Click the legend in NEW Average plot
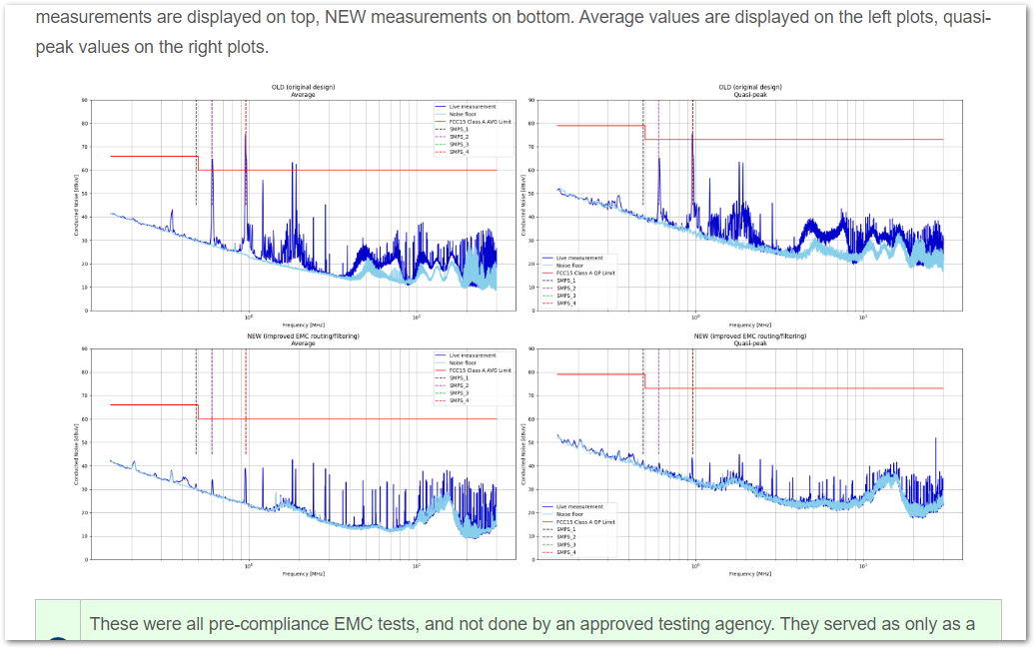Image resolution: width=1035 pixels, height=649 pixels. 474,377
